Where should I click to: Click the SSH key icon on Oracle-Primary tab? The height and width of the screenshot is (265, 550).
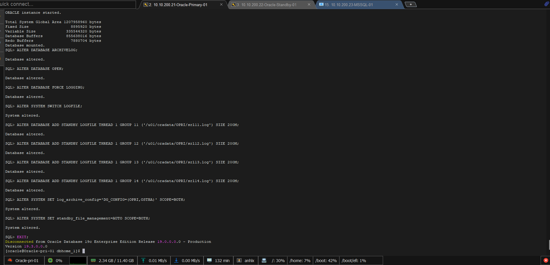coord(146,5)
